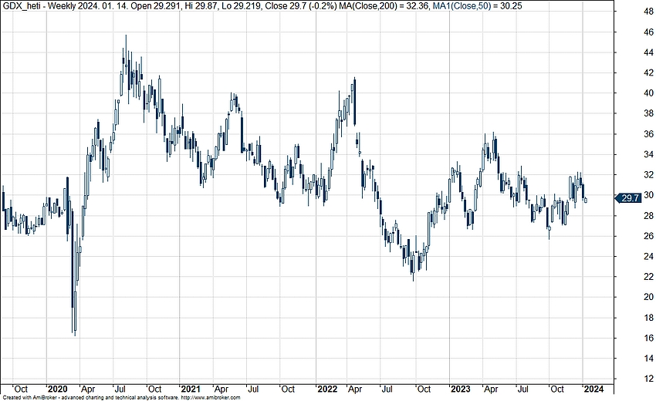Click the 46 price axis label

(x=648, y=32)
